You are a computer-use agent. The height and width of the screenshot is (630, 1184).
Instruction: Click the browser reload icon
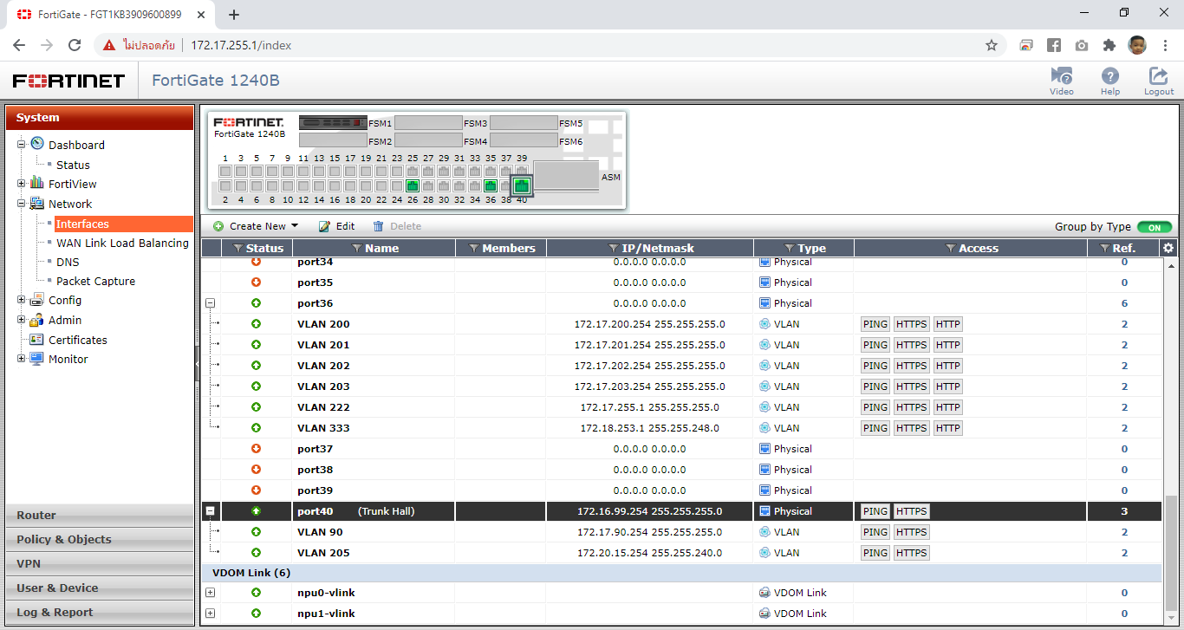(x=75, y=45)
